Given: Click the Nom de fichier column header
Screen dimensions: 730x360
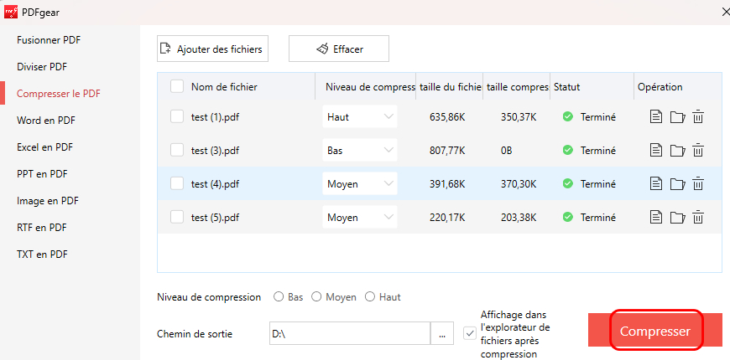Looking at the screenshot, I should [x=224, y=87].
